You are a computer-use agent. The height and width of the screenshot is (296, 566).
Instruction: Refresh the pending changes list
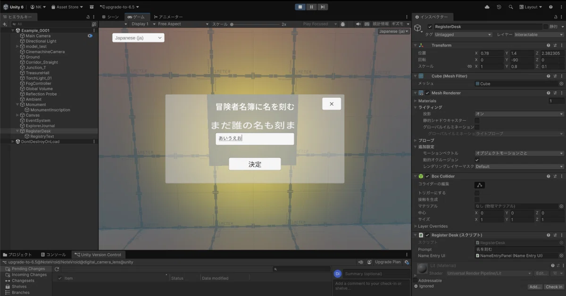click(57, 269)
